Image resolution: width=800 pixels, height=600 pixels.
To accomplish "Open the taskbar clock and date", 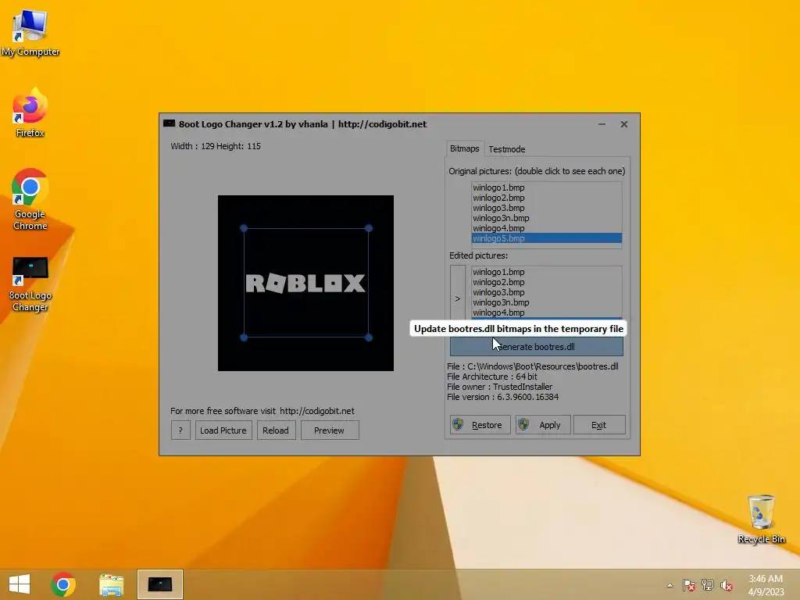I will point(766,585).
